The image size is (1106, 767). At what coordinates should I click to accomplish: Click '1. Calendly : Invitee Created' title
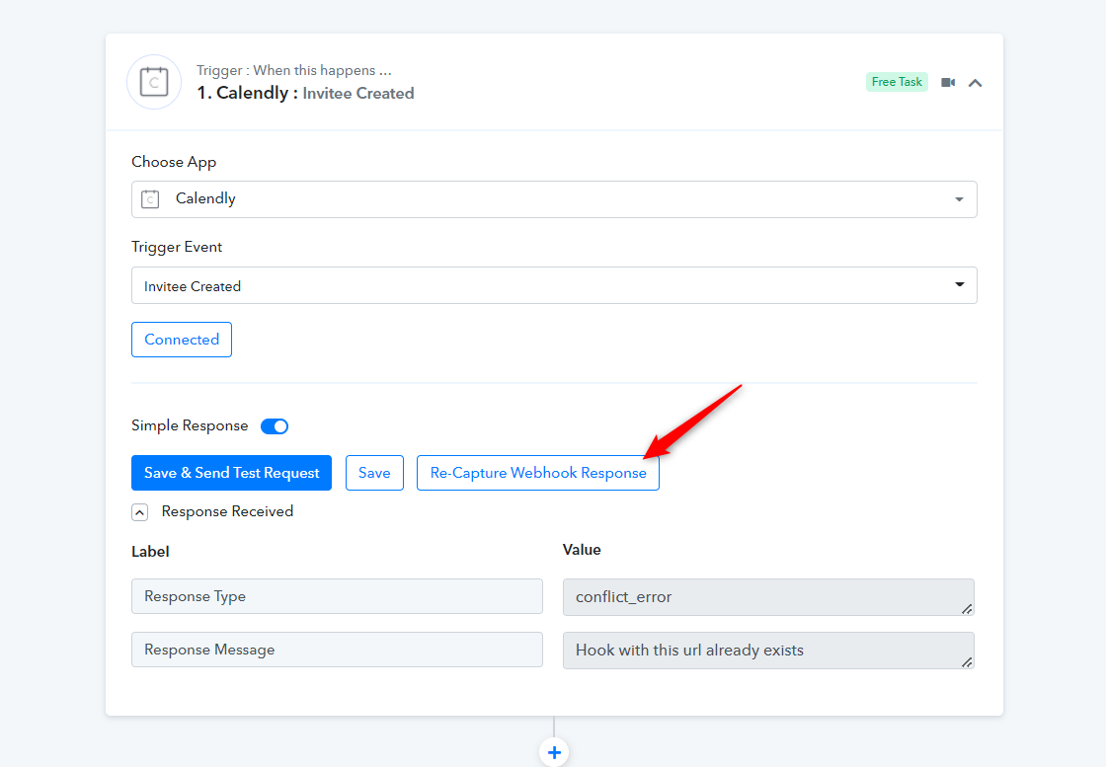305,93
